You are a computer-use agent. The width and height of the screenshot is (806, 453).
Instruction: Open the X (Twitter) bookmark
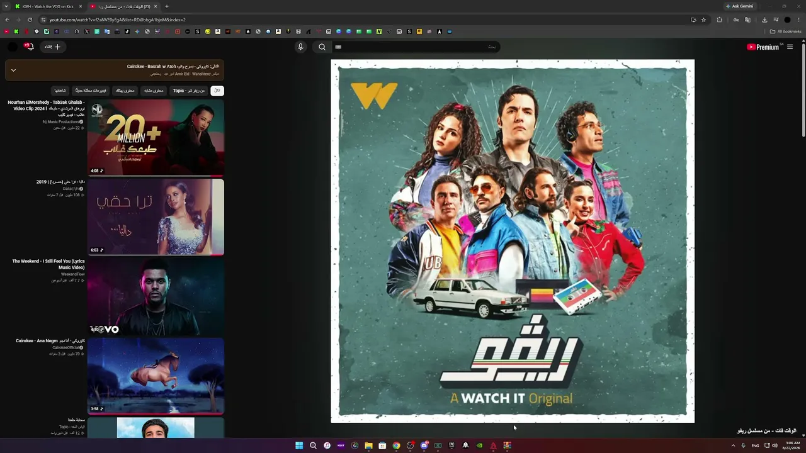point(87,31)
